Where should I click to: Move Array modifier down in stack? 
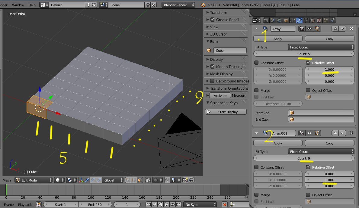[342, 29]
